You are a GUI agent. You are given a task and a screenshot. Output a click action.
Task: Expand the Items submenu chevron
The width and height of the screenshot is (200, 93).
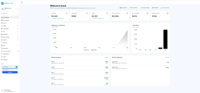click(x=18, y=23)
